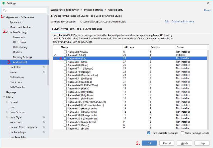Viewport: 213px width, 148px height.
Task: Collapse the Appearance & Behavior section
Action: coord(4,17)
